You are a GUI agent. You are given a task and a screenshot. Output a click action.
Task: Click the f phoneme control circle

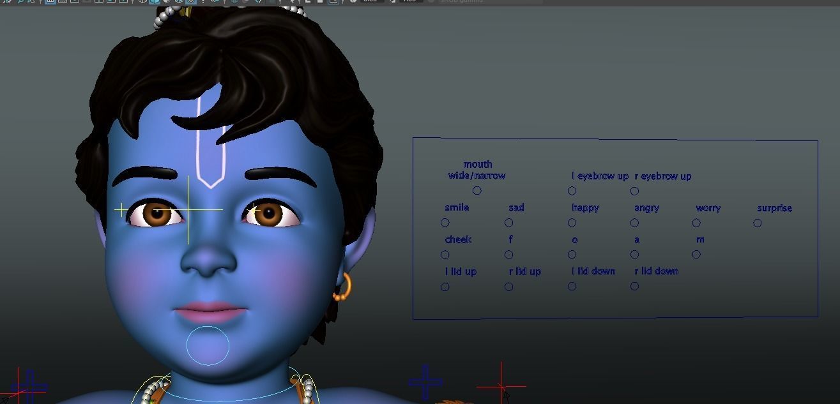click(508, 255)
